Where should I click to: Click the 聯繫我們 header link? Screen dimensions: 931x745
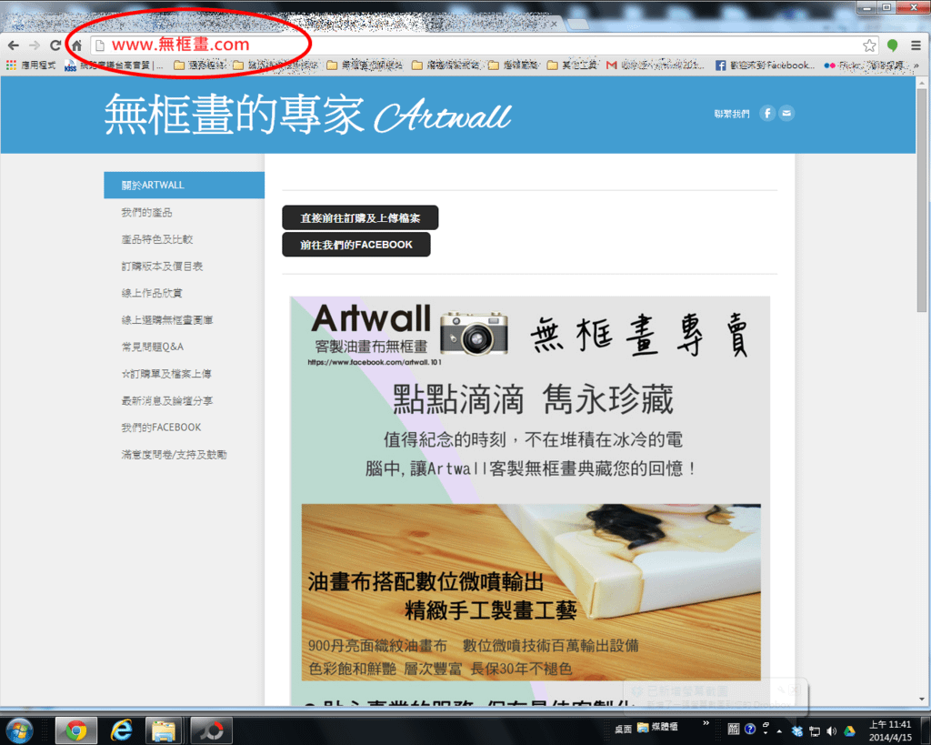coord(732,114)
